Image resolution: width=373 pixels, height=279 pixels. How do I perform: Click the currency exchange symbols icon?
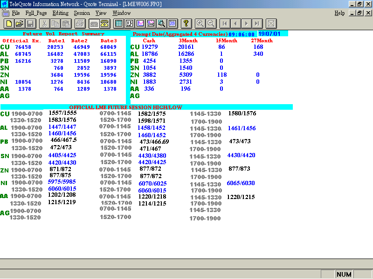click(x=130, y=24)
